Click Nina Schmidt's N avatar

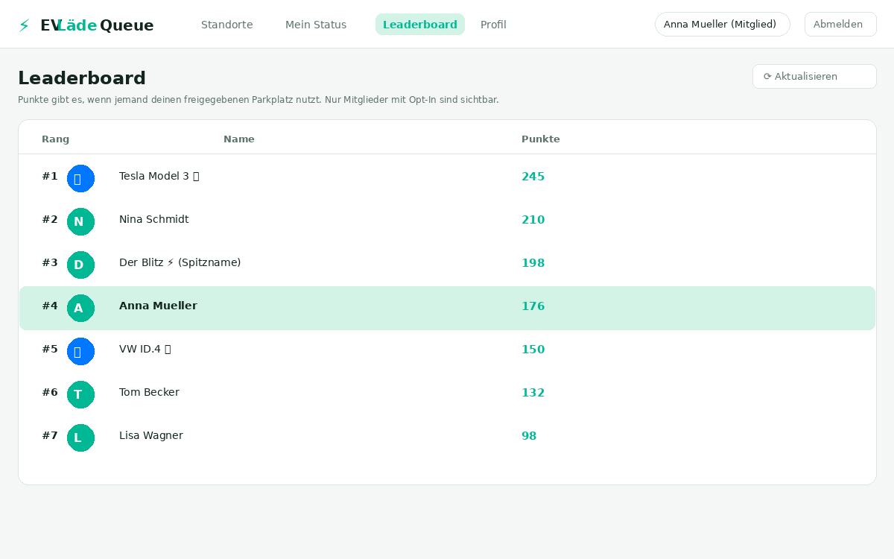coord(80,221)
